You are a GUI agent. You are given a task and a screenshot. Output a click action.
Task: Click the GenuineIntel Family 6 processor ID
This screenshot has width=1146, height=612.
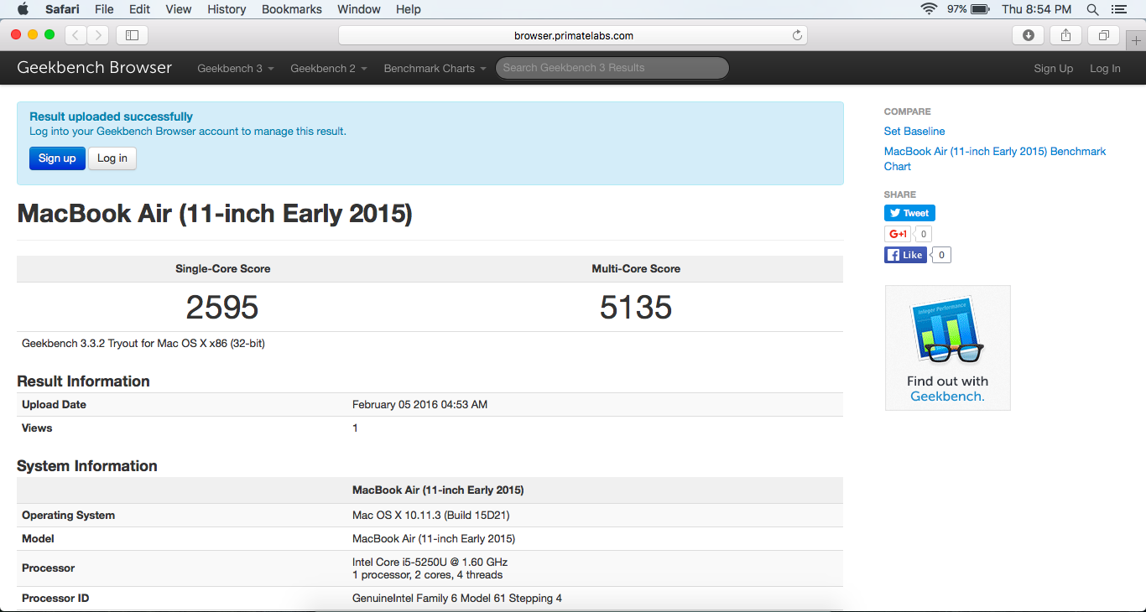[x=457, y=598]
